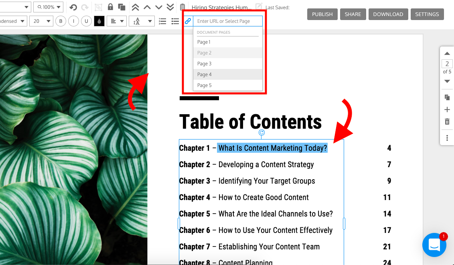Select Page 3 from link list
Screen dimensions: 454x265
pyautogui.click(x=227, y=64)
